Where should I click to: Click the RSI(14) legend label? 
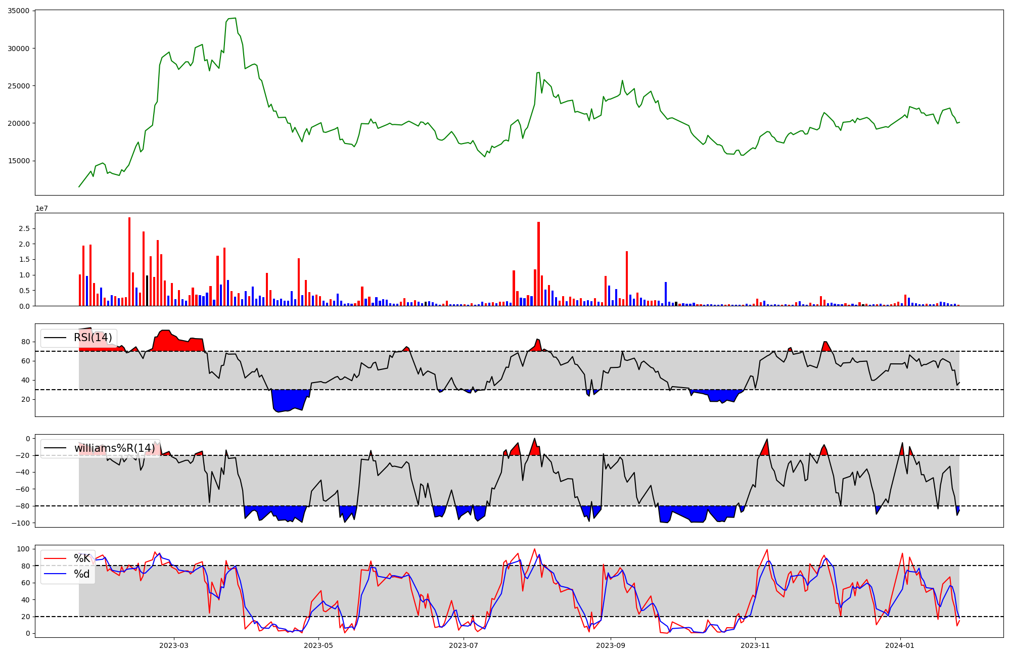93,338
